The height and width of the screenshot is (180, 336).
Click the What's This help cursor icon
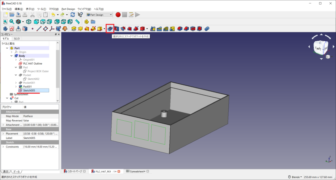pyautogui.click(x=80, y=15)
